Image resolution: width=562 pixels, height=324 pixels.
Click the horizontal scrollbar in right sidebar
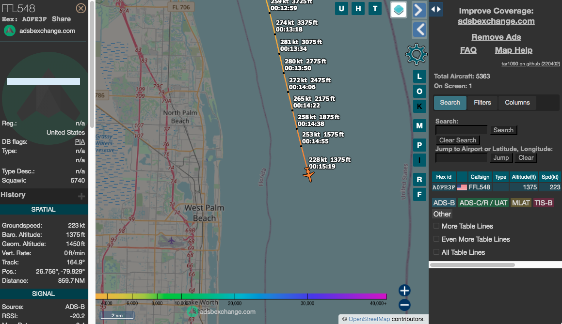(472, 265)
